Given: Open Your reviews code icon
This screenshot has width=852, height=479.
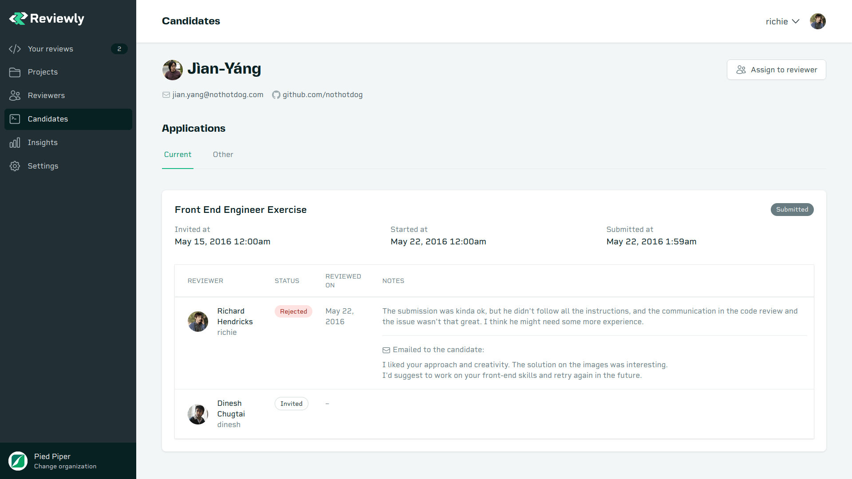Looking at the screenshot, I should click(x=15, y=49).
